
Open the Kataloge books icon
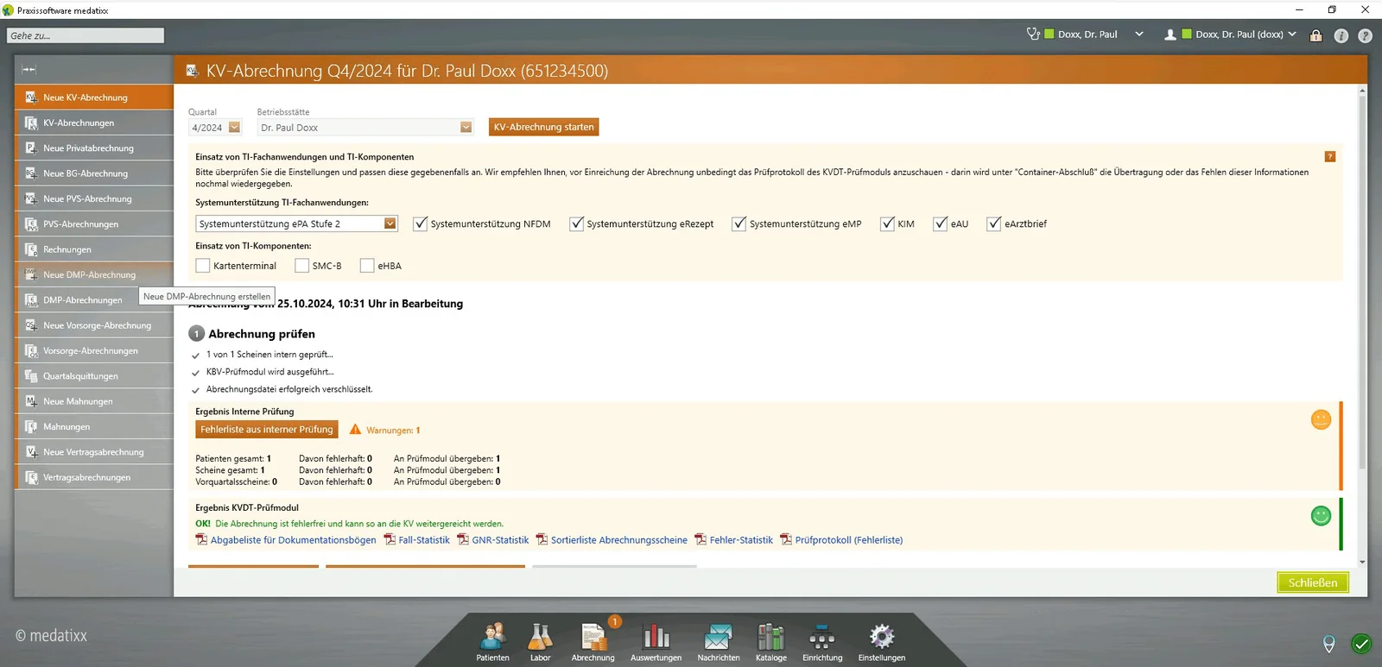[770, 642]
